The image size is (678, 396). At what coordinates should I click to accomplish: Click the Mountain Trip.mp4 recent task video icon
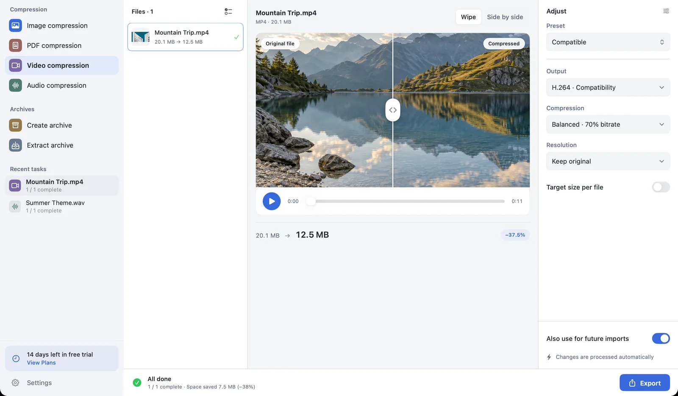15,185
